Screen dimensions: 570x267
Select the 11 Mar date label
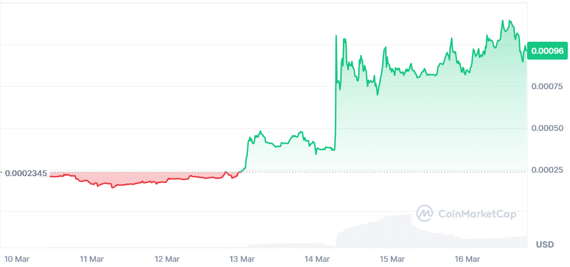[92, 259]
